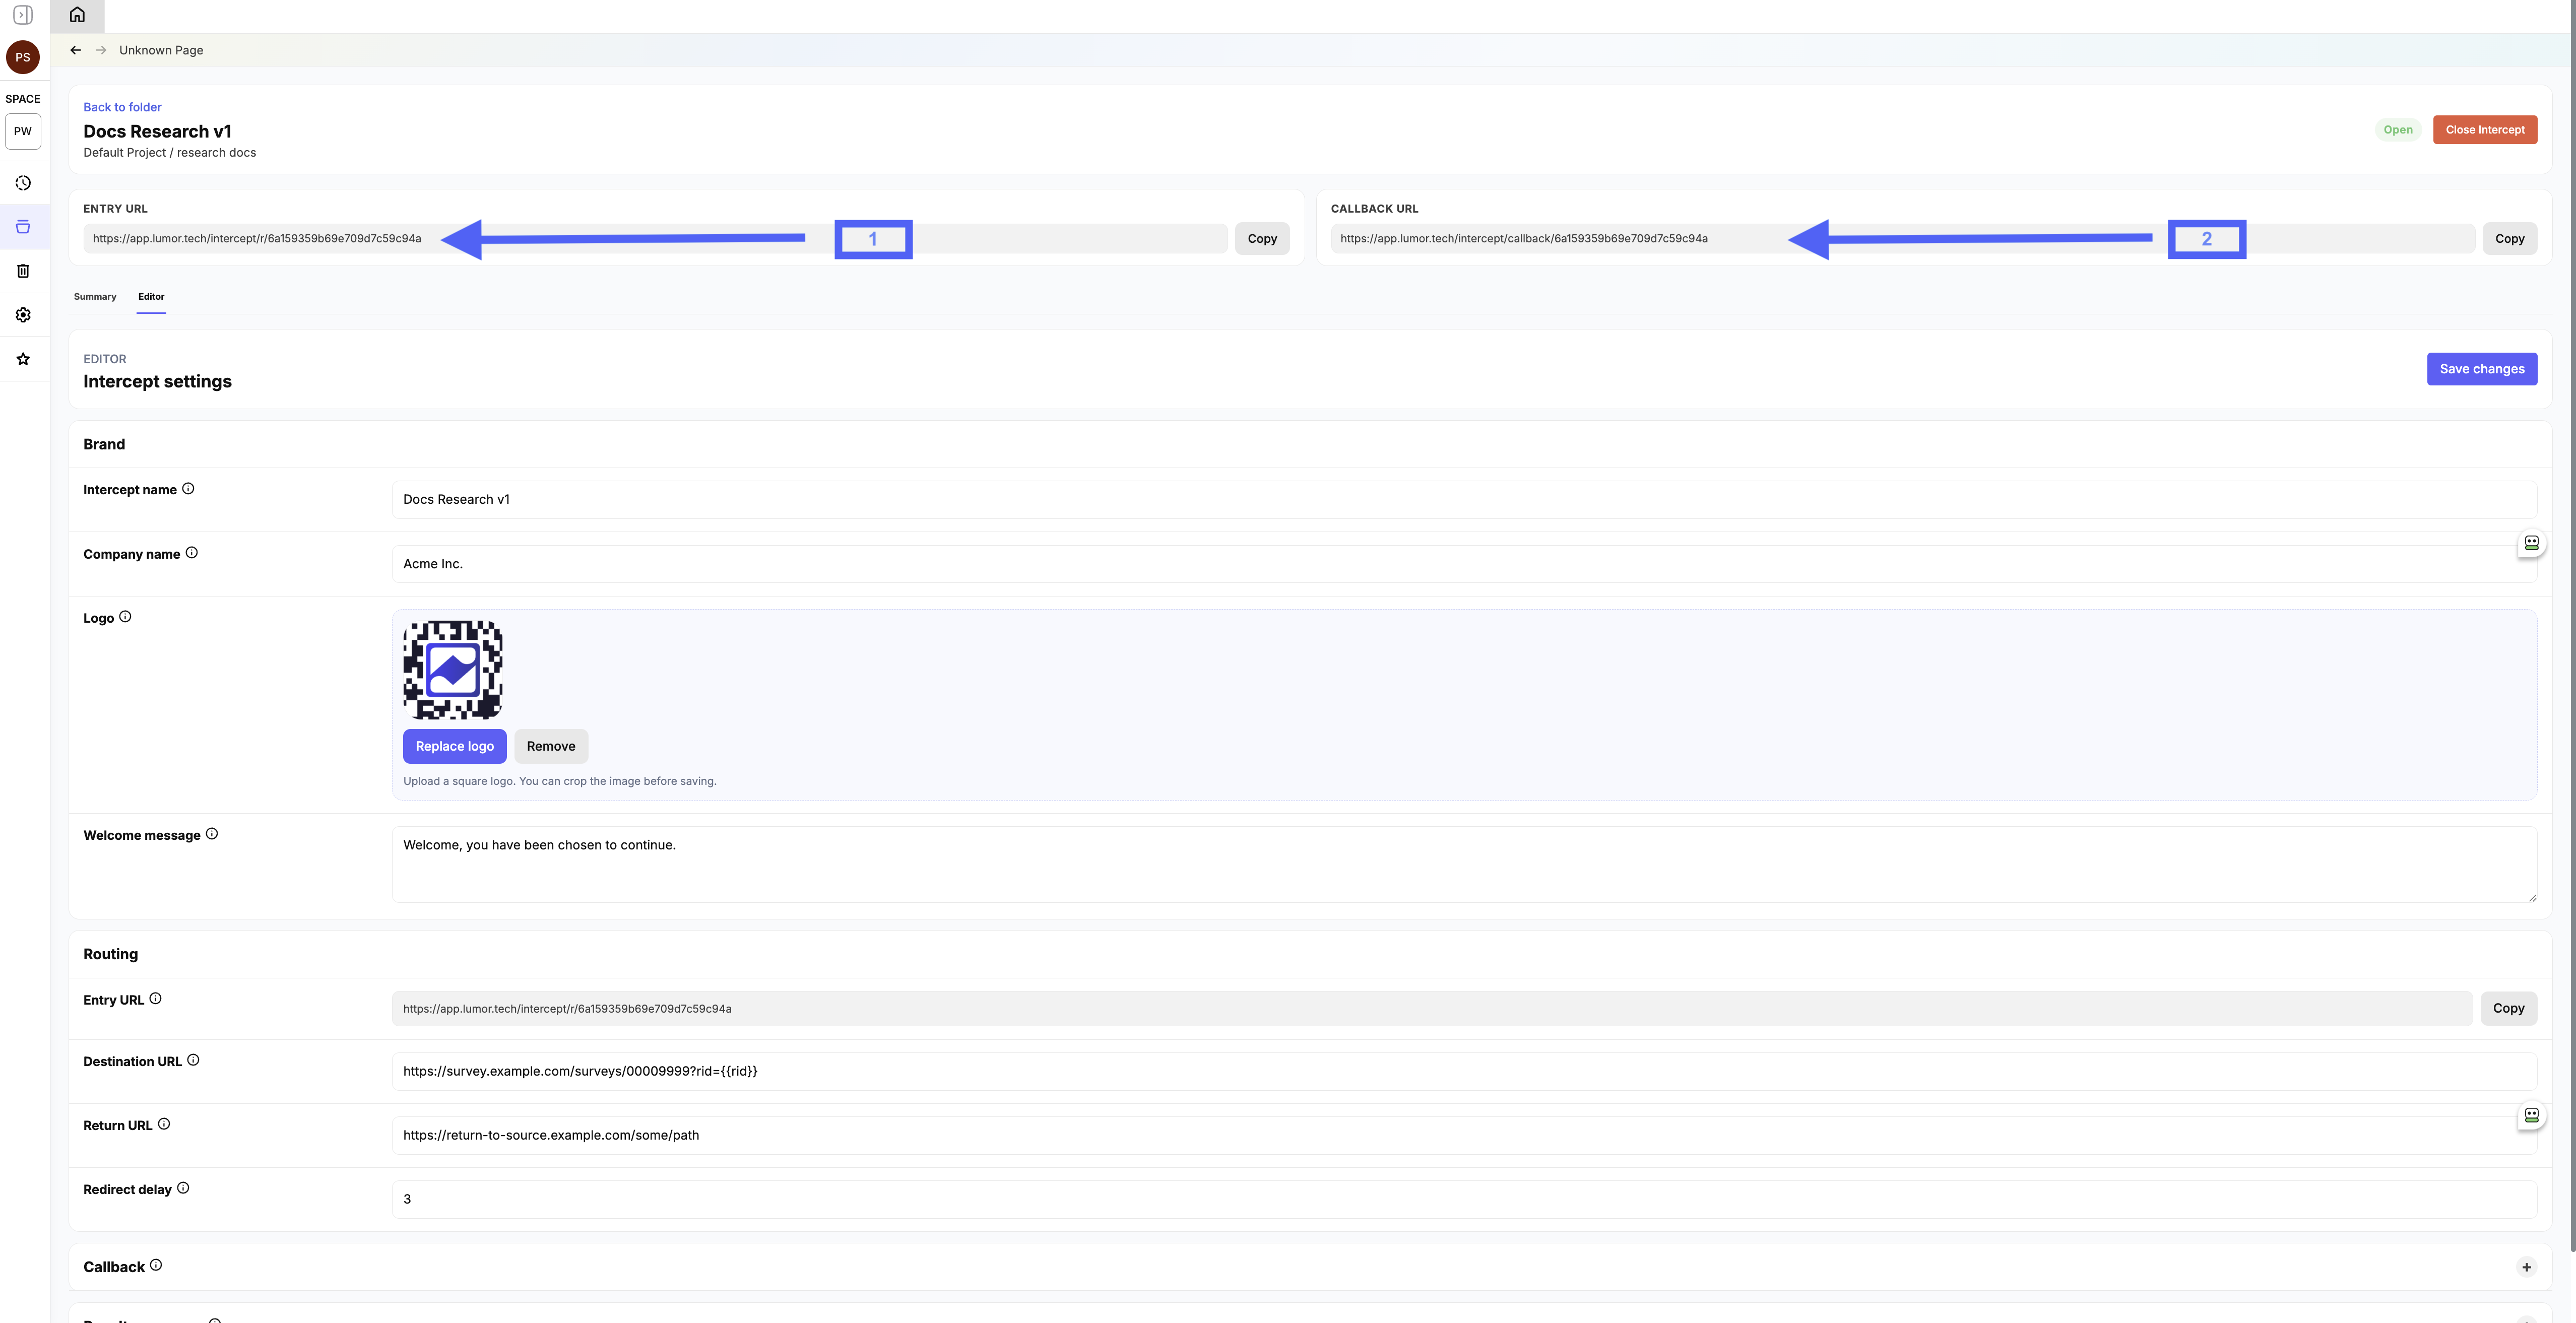2576x1323 pixels.
Task: Go forward with the right arrow
Action: pos(101,50)
